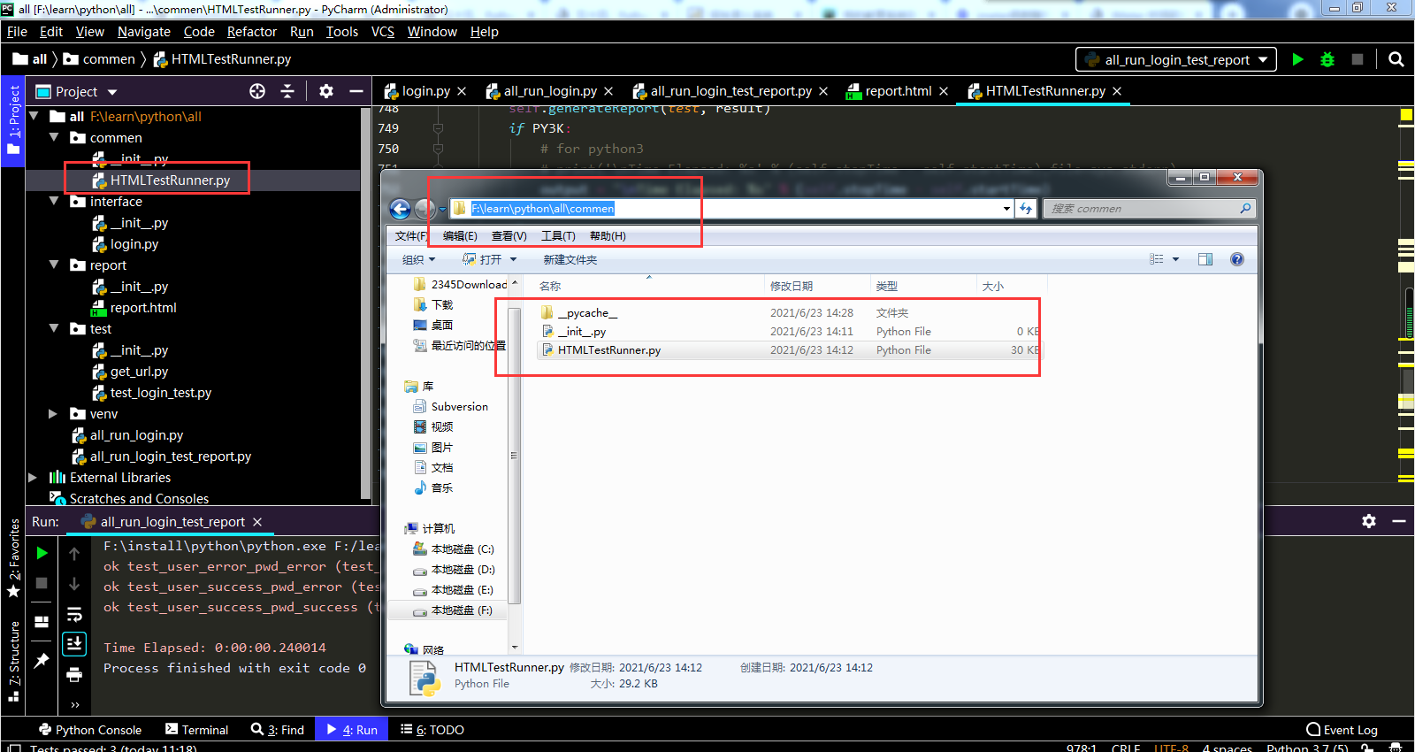Hide the Project tool window
This screenshot has height=752, width=1415.
[356, 91]
